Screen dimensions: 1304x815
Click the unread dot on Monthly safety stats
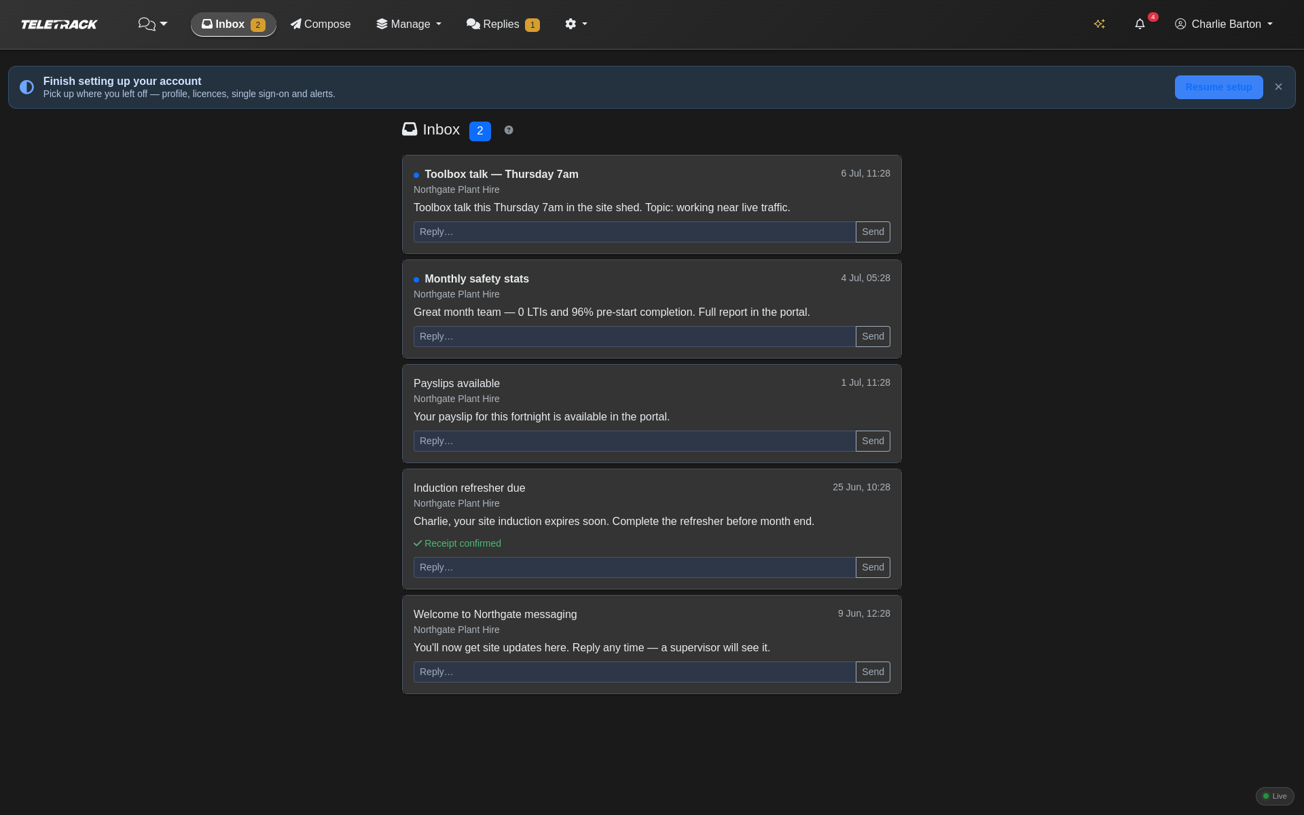point(416,280)
